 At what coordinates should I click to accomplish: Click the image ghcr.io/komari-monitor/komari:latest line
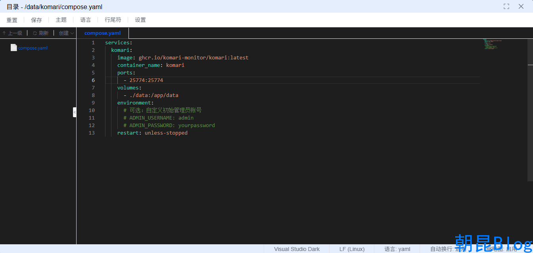183,57
